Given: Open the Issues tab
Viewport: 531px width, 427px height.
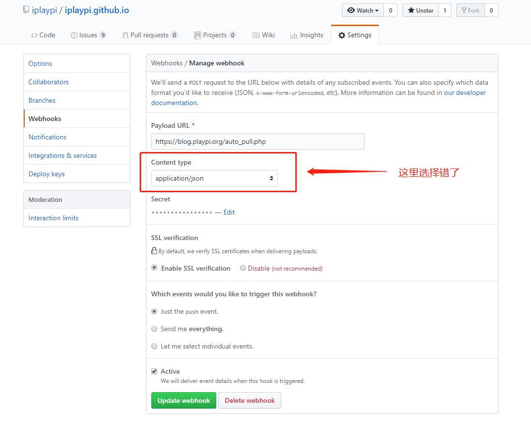Looking at the screenshot, I should 89,35.
